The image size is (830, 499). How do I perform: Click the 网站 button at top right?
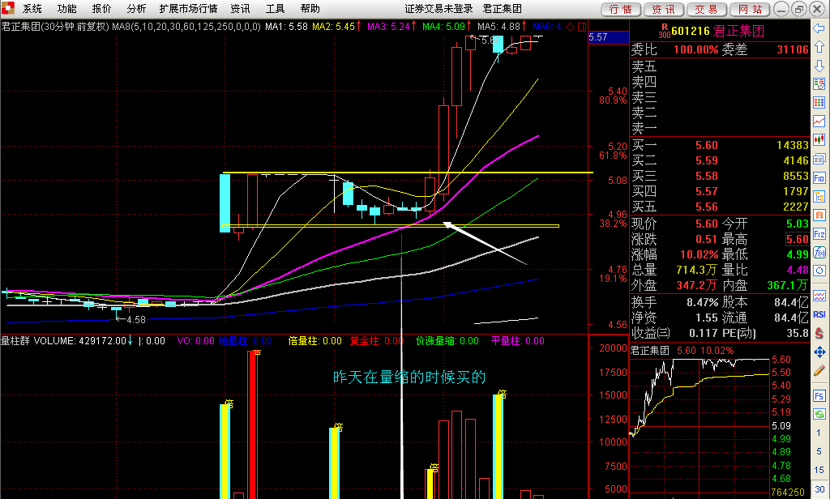pyautogui.click(x=750, y=9)
